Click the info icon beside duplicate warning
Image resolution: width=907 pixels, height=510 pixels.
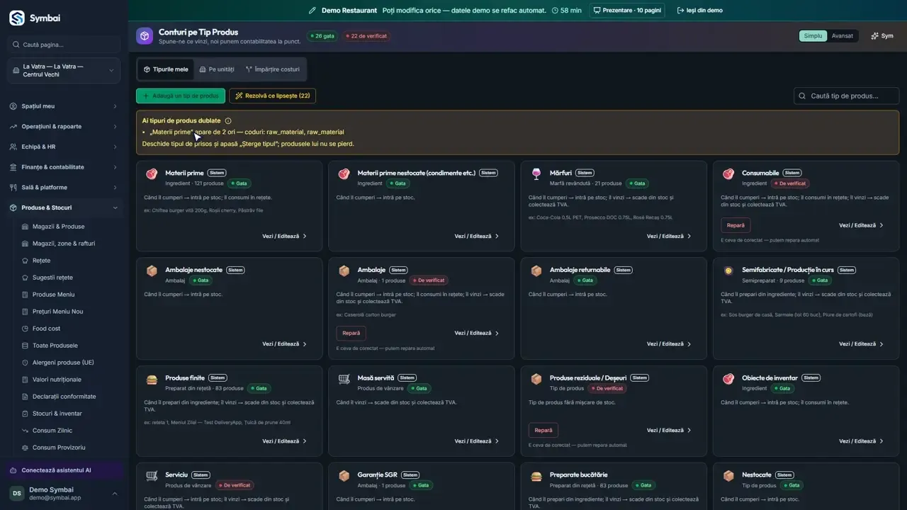click(228, 121)
